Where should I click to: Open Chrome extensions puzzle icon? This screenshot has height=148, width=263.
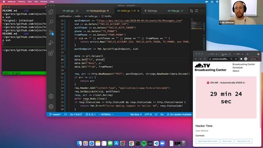tap(241, 59)
